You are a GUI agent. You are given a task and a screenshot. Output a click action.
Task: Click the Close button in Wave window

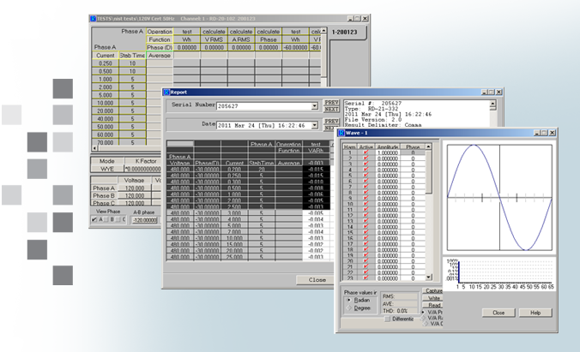coord(498,313)
